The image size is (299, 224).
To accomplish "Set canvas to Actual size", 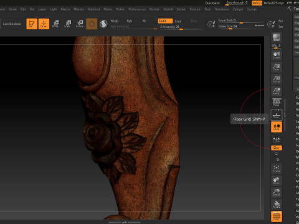I will pos(277,79).
